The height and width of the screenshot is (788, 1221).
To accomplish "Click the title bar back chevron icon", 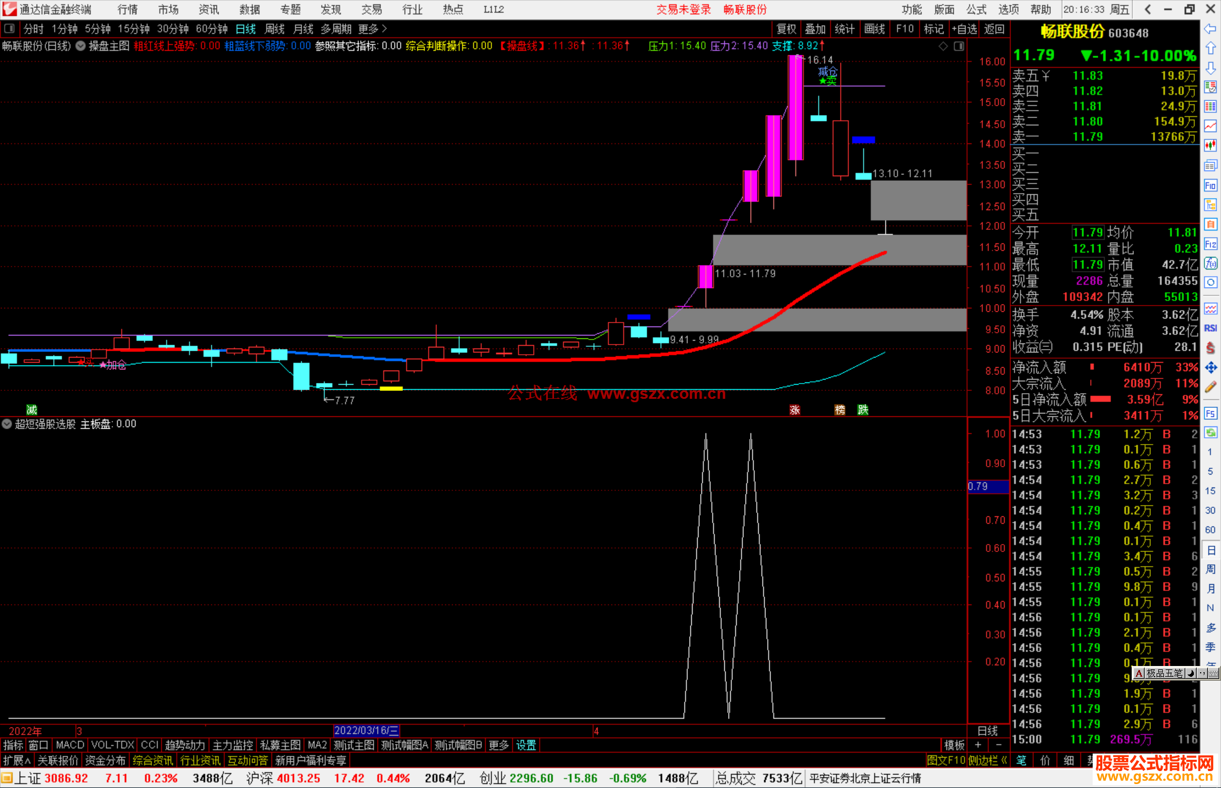I will pos(1148,9).
